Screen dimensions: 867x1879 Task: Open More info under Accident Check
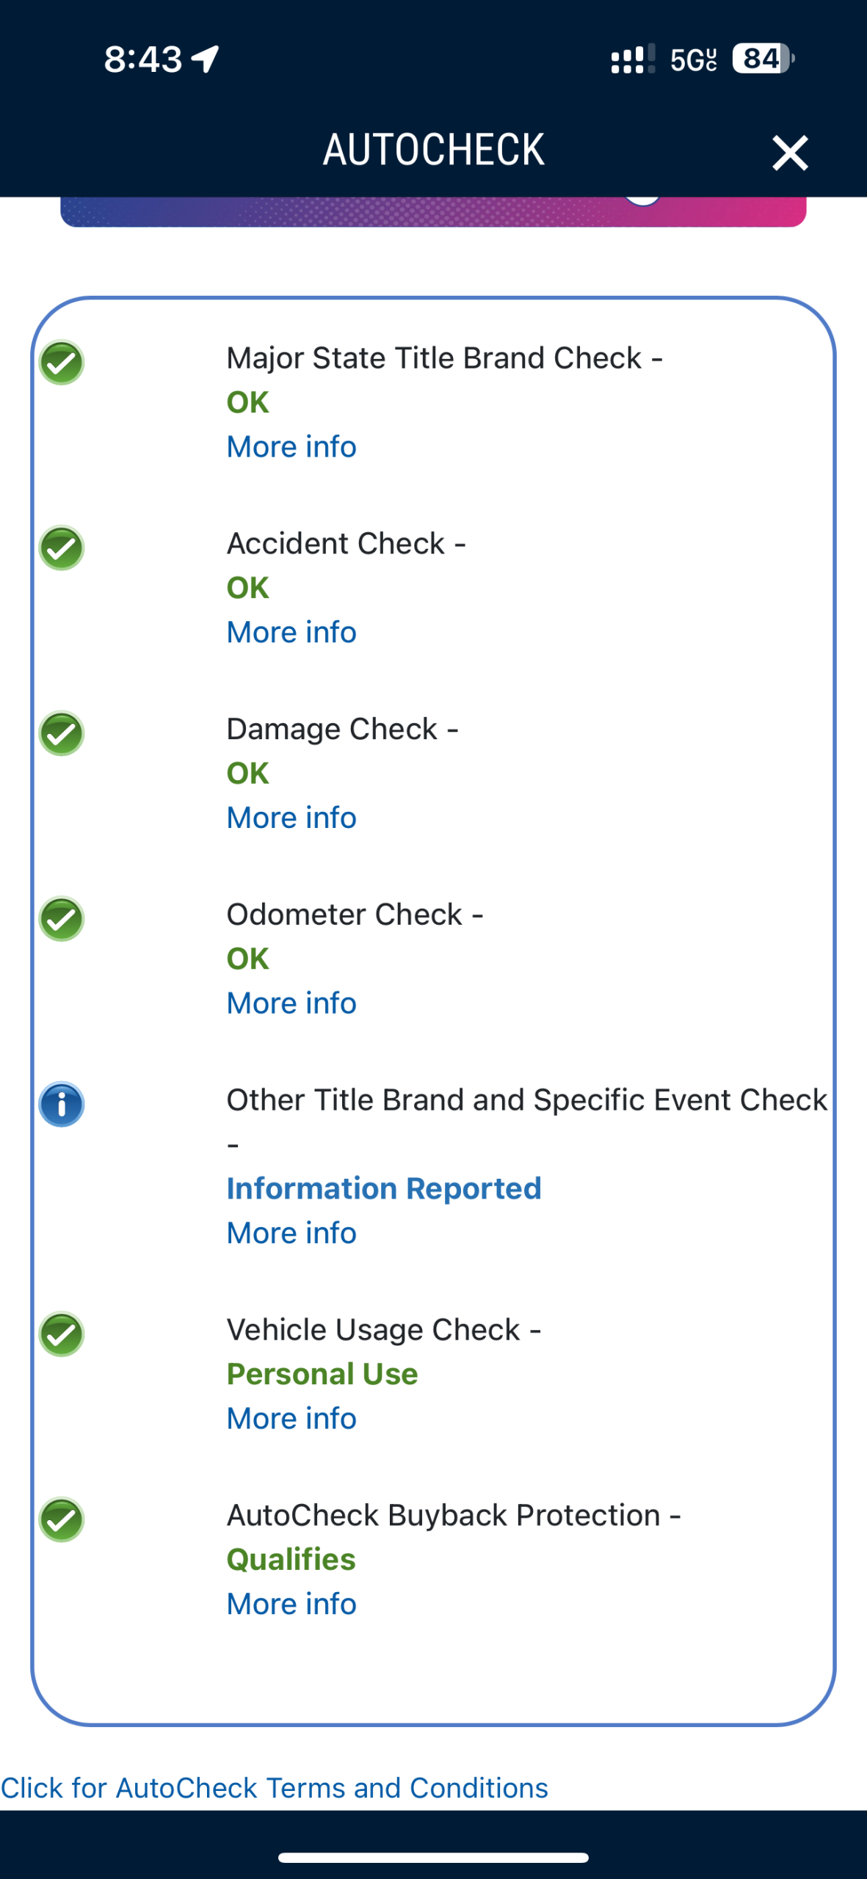pyautogui.click(x=291, y=633)
